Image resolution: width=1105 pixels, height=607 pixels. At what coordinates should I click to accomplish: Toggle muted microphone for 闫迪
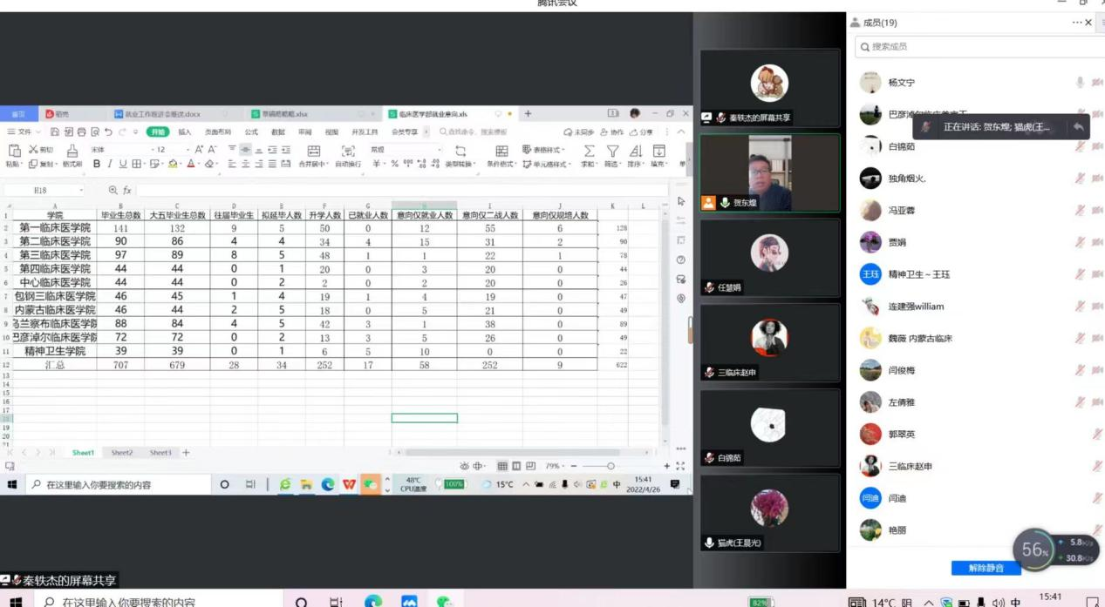[1097, 498]
